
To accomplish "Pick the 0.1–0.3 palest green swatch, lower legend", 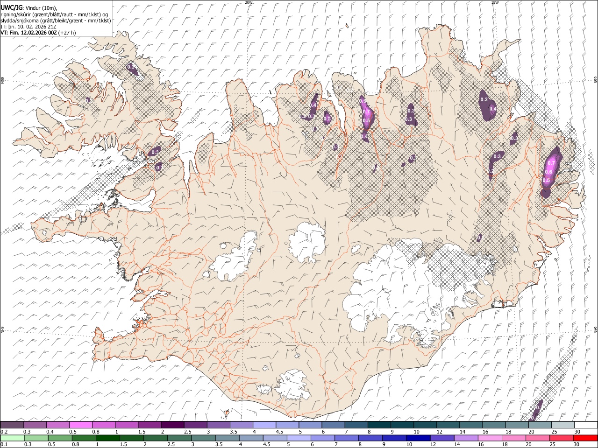I will pos(12,438).
